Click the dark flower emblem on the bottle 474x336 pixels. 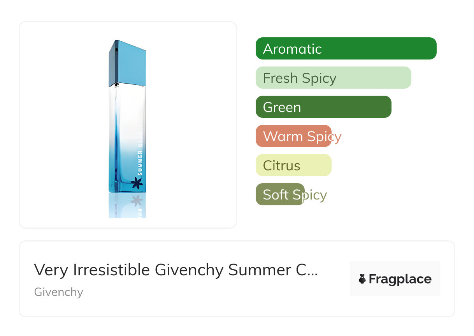(137, 183)
